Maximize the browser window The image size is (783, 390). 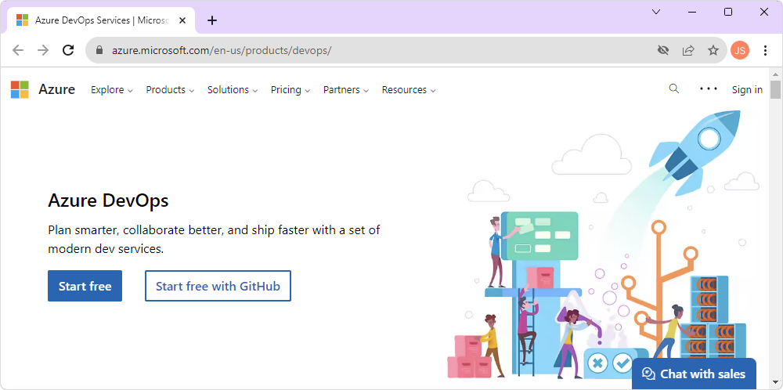[728, 12]
